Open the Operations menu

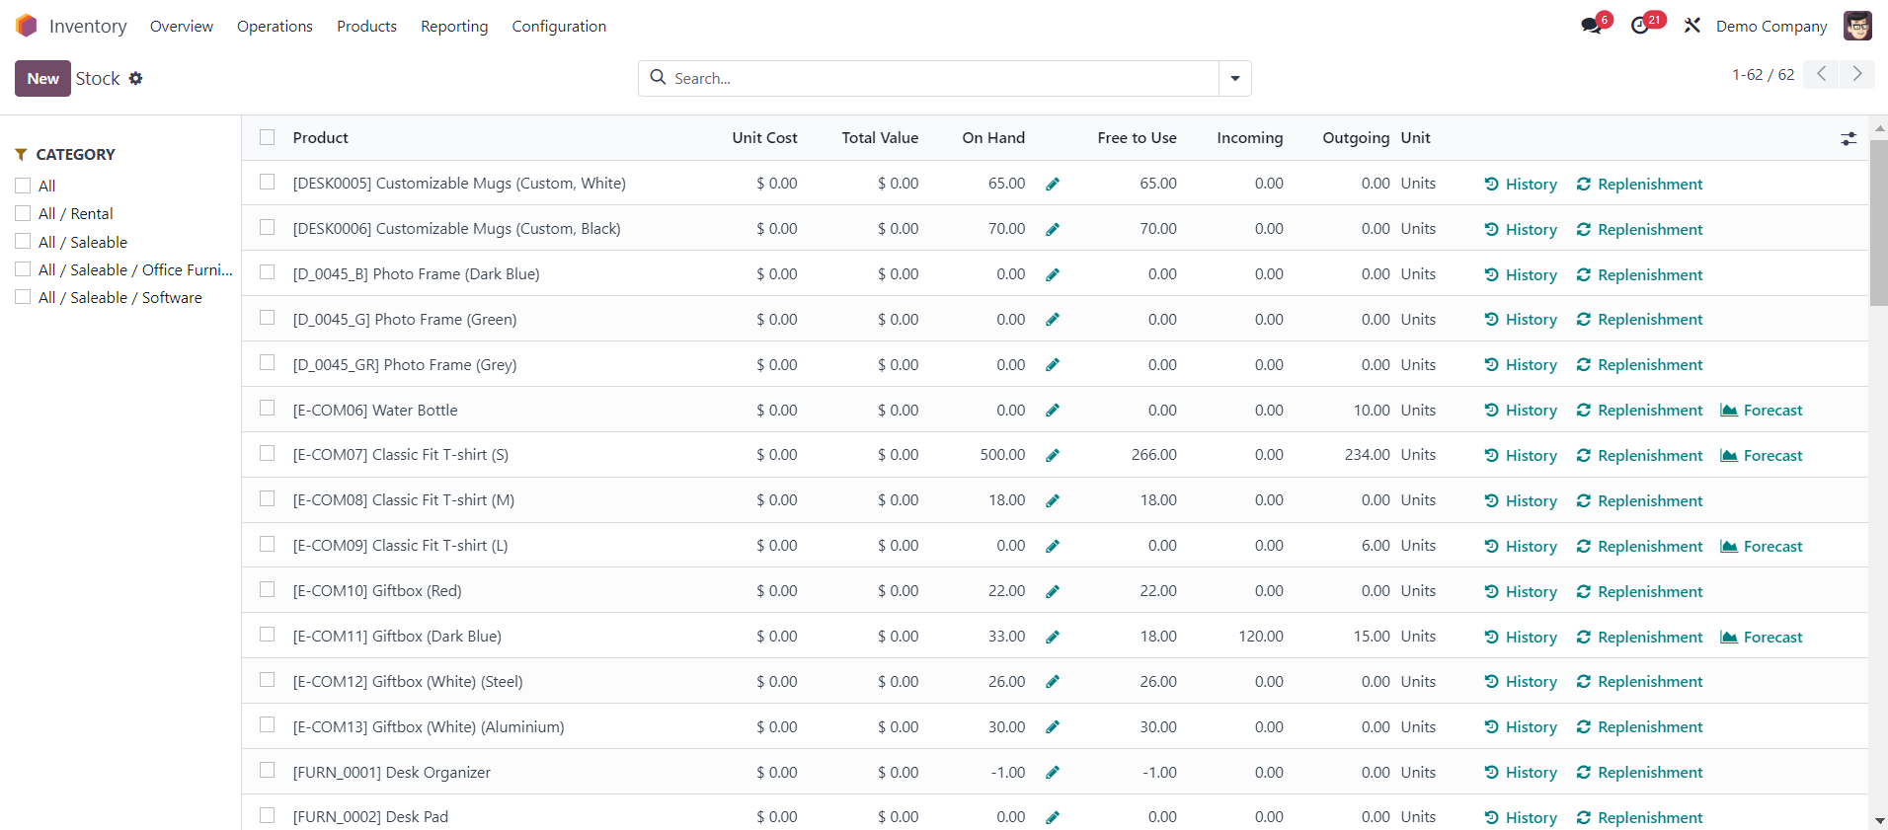[275, 27]
